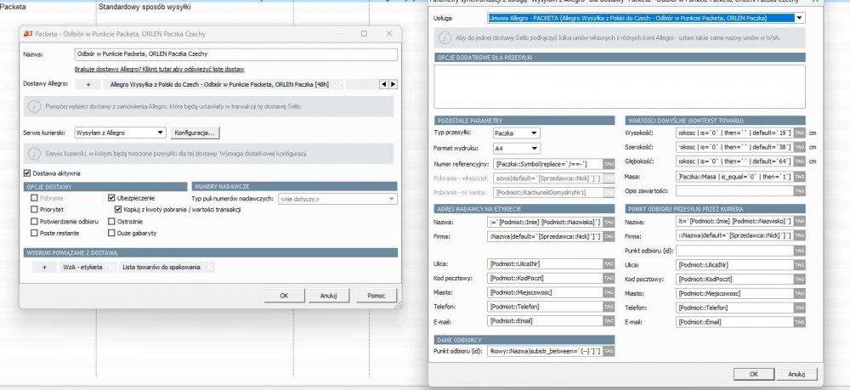Click OK in the Packeta dialog
The image size is (850, 390).
284,296
